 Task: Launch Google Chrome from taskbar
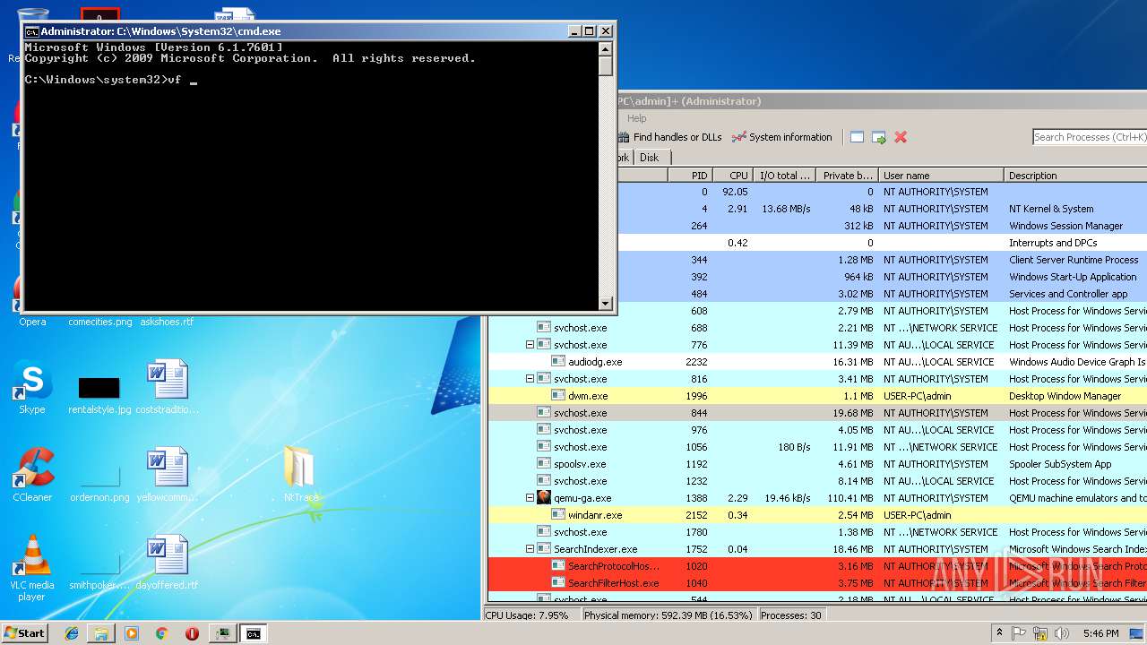[161, 633]
